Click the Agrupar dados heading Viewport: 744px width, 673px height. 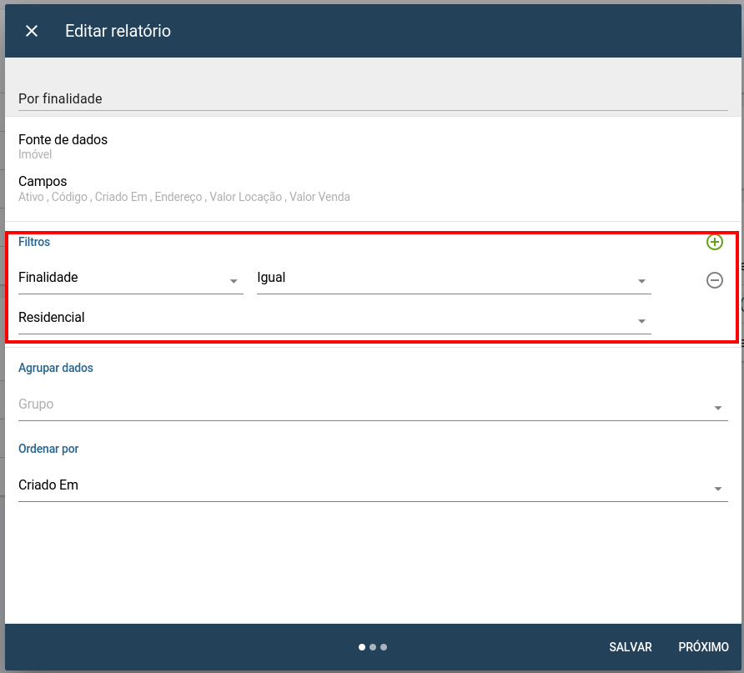(56, 368)
